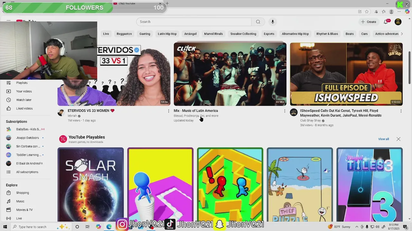Click the Create button
The height and width of the screenshot is (231, 412).
369,22
